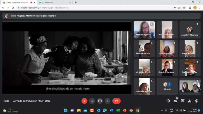
Task: Open Excel from taskbar
Action: coord(118,110)
